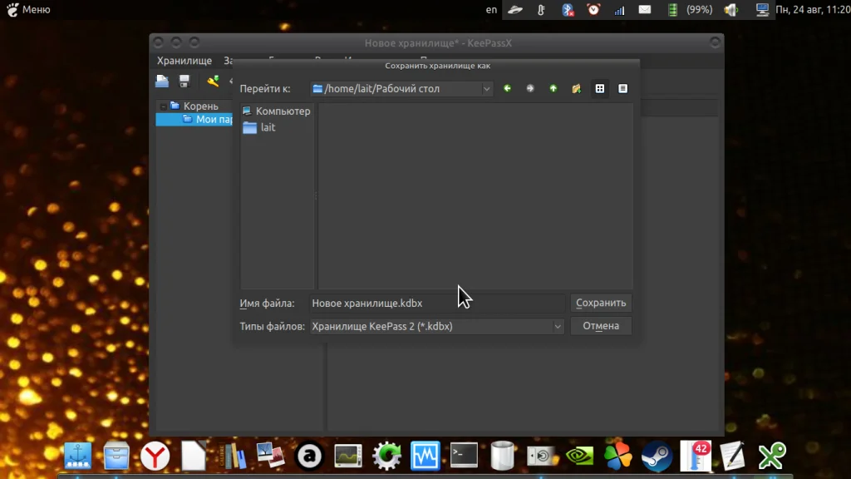Switch save dialog to icon grid view
Image resolution: width=851 pixels, height=479 pixels.
600,88
